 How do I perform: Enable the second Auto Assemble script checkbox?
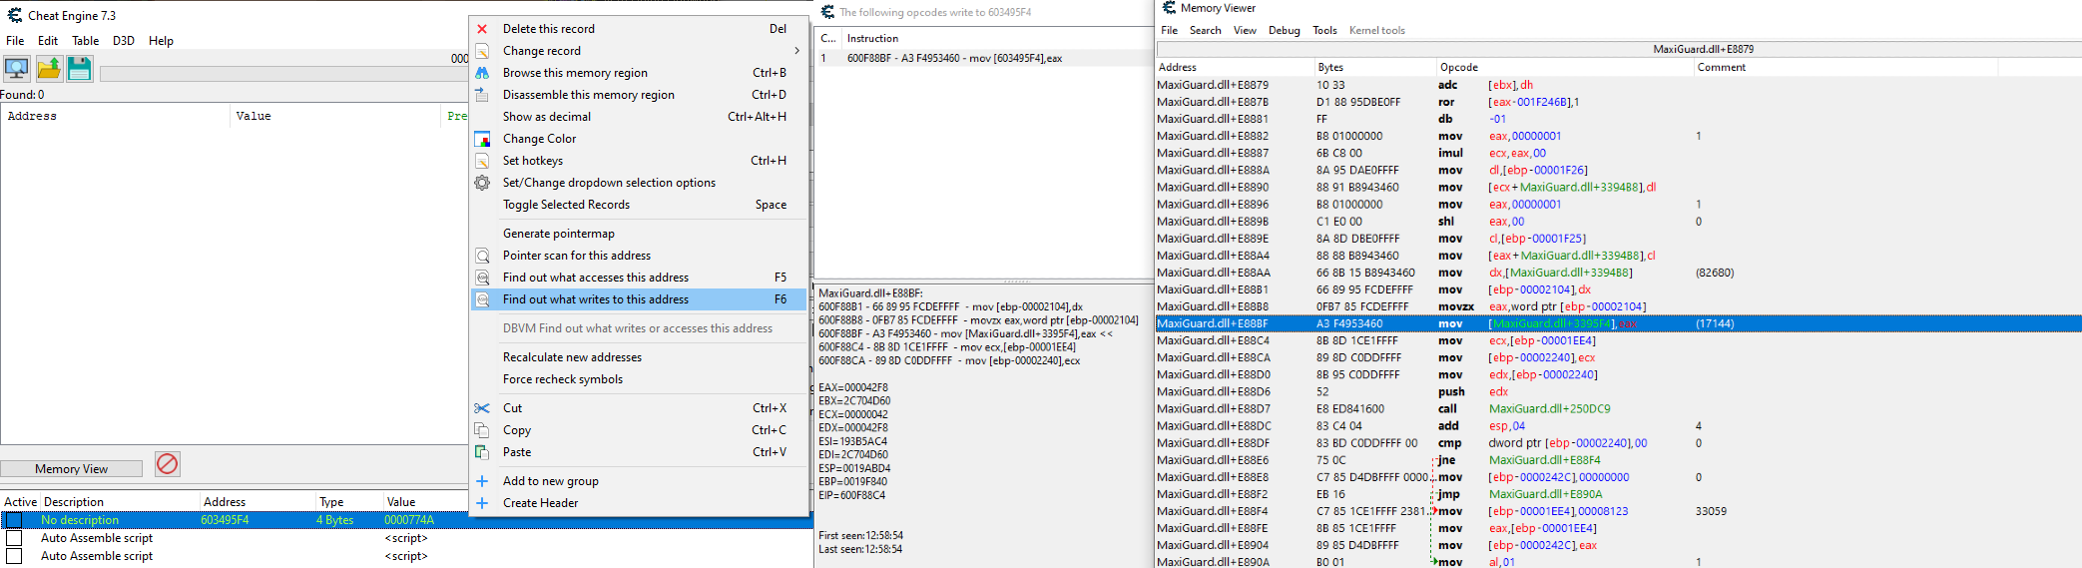coord(14,556)
